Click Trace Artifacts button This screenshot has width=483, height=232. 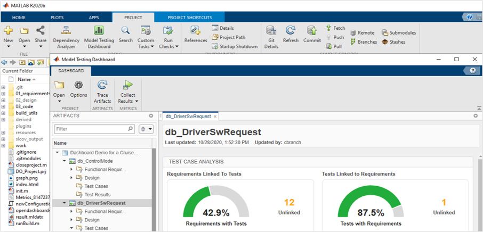102,92
